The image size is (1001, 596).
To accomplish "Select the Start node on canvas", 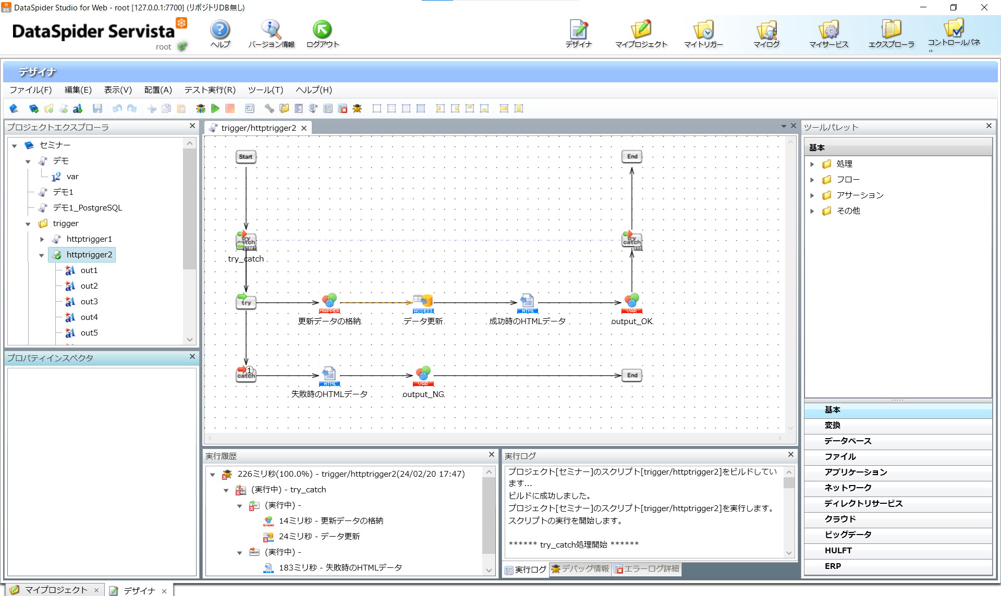I will (246, 157).
